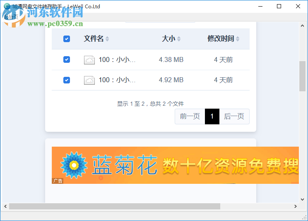Select page 1 in pagination

212,116
